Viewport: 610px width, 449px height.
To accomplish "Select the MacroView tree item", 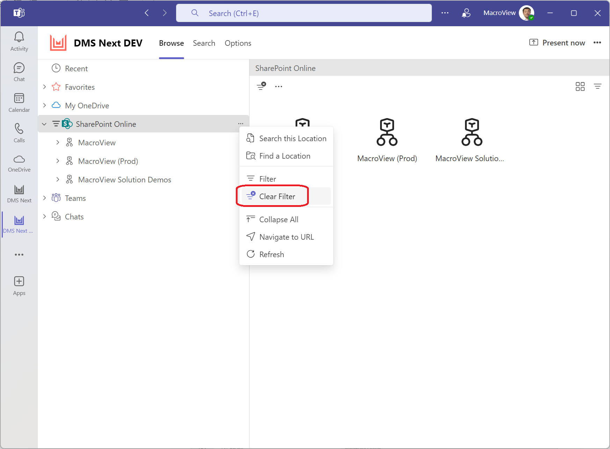I will coord(143,143).
